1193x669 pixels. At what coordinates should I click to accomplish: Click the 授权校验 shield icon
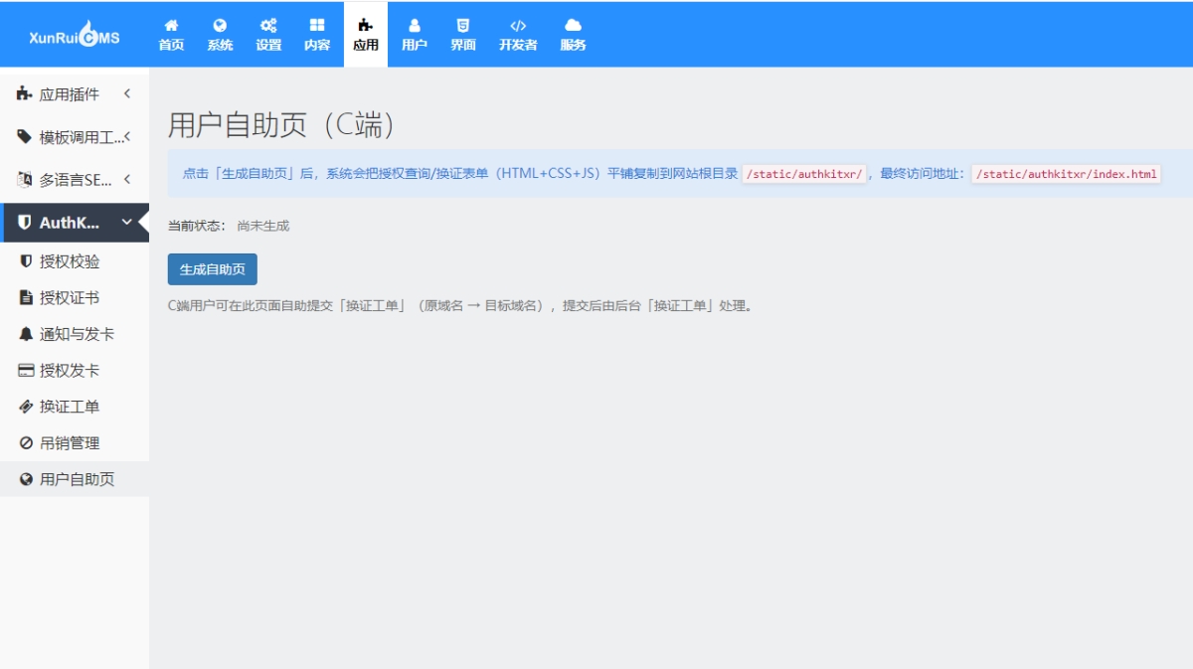27,261
